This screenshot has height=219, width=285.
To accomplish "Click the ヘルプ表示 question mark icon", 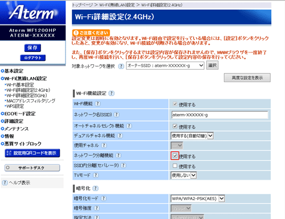I will [x=5, y=182].
